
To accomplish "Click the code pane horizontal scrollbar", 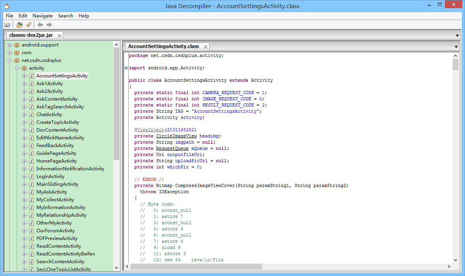I will pyautogui.click(x=196, y=266).
